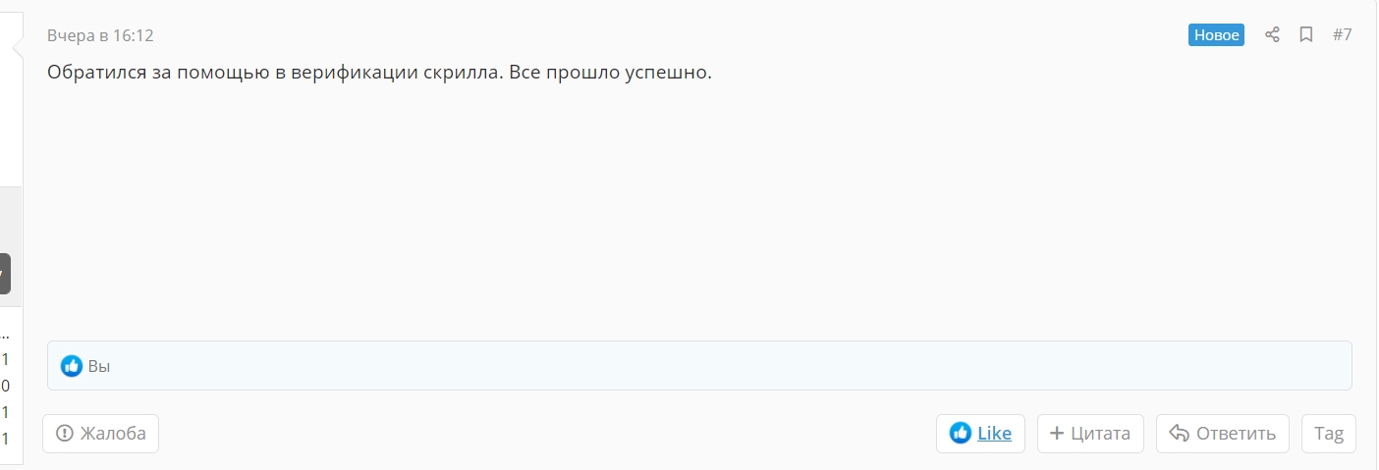Screen dimensions: 1379x470
Task: Bookmark this post with the bookmark icon
Action: [1306, 35]
